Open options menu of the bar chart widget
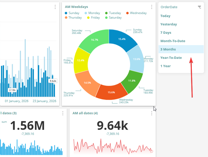The width and height of the screenshot is (208, 157). coord(55,7)
